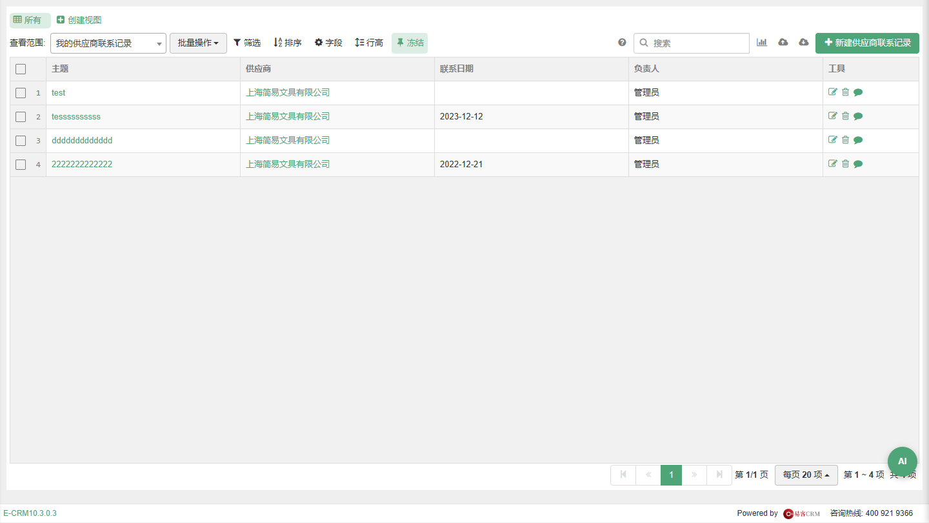Click 创建视图 to create a view
This screenshot has height=523, width=929.
click(x=79, y=20)
